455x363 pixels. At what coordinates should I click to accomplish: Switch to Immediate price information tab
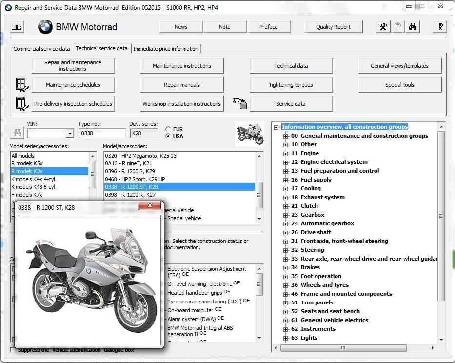[x=166, y=49]
